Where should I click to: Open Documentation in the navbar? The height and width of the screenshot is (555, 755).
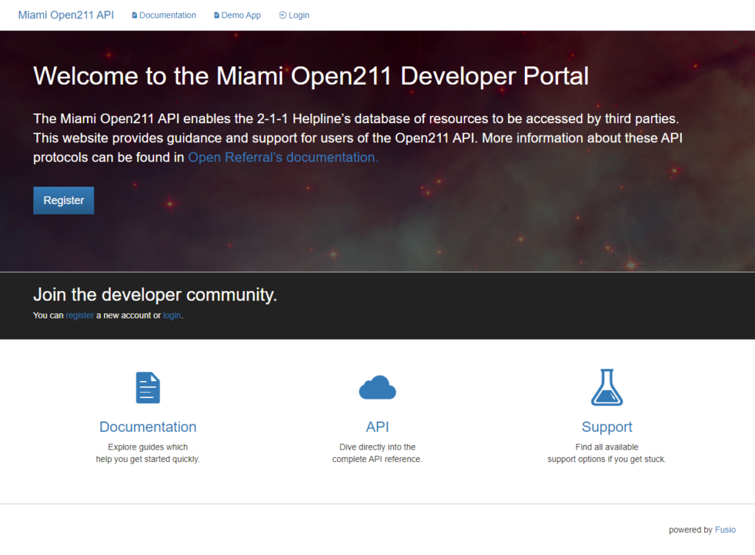pyautogui.click(x=164, y=15)
